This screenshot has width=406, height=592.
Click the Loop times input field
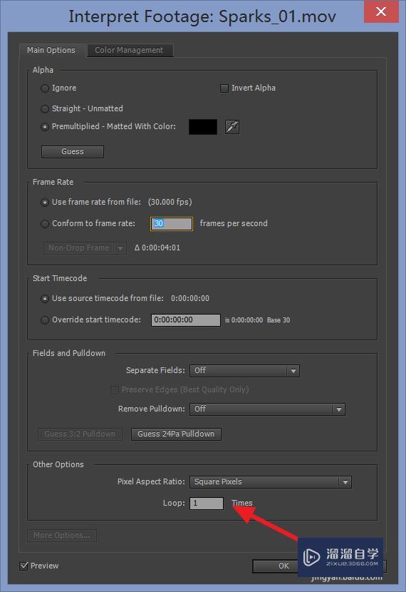tap(206, 504)
